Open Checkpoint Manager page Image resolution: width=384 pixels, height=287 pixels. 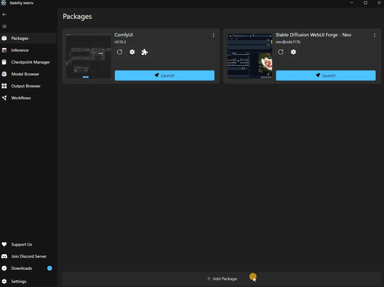point(28,62)
